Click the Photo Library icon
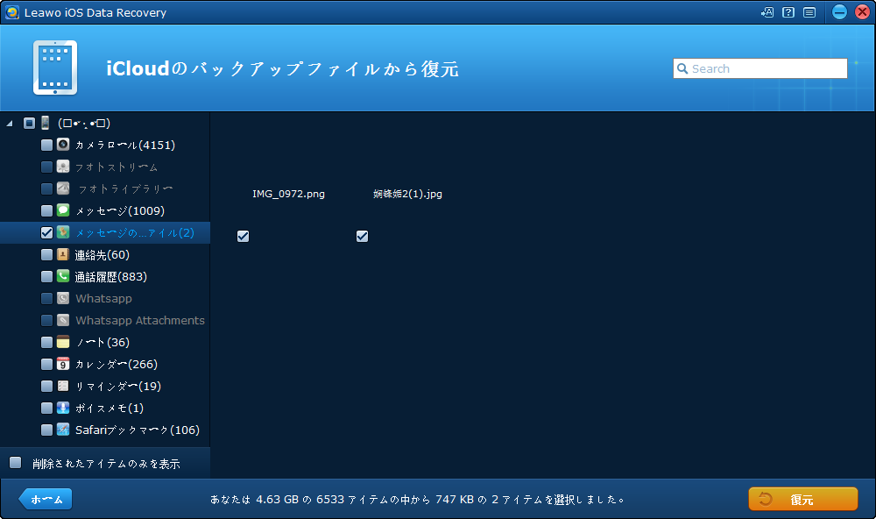 point(63,188)
